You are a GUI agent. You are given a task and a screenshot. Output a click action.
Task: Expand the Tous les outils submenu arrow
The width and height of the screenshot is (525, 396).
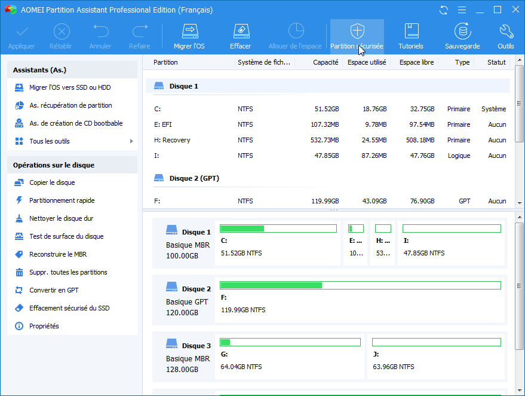coord(131,141)
